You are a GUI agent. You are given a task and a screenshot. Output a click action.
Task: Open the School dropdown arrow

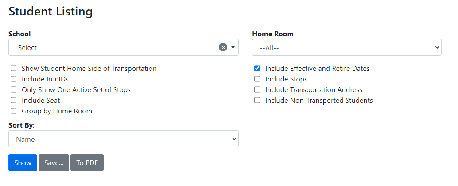pyautogui.click(x=233, y=47)
